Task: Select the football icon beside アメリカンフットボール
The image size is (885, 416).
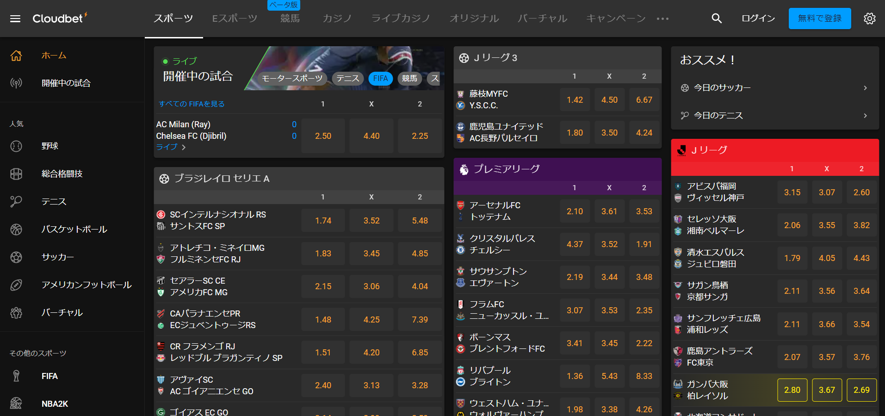Action: click(x=16, y=285)
